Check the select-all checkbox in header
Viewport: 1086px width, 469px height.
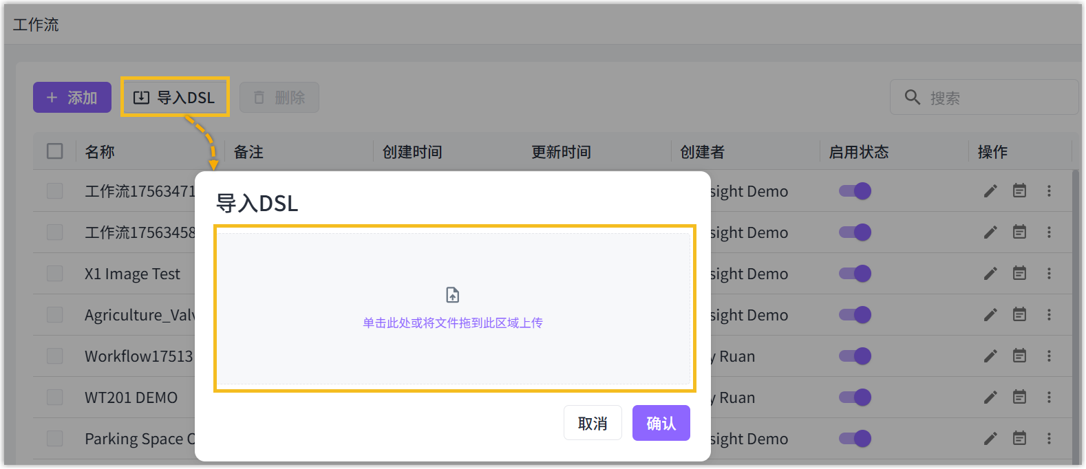pos(55,151)
